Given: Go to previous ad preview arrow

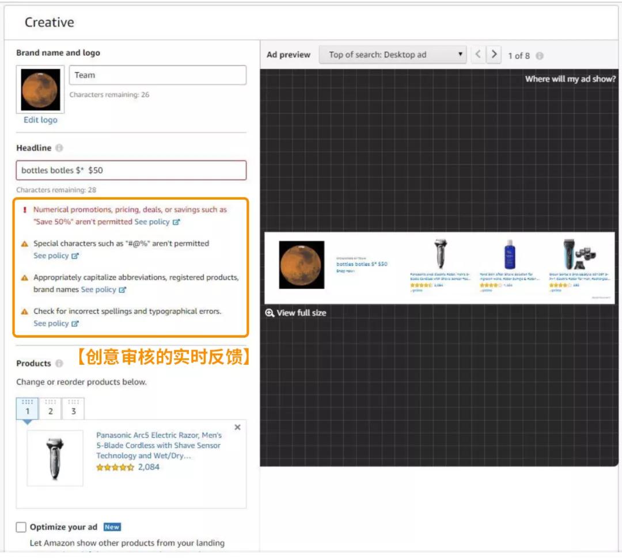Looking at the screenshot, I should [x=477, y=55].
